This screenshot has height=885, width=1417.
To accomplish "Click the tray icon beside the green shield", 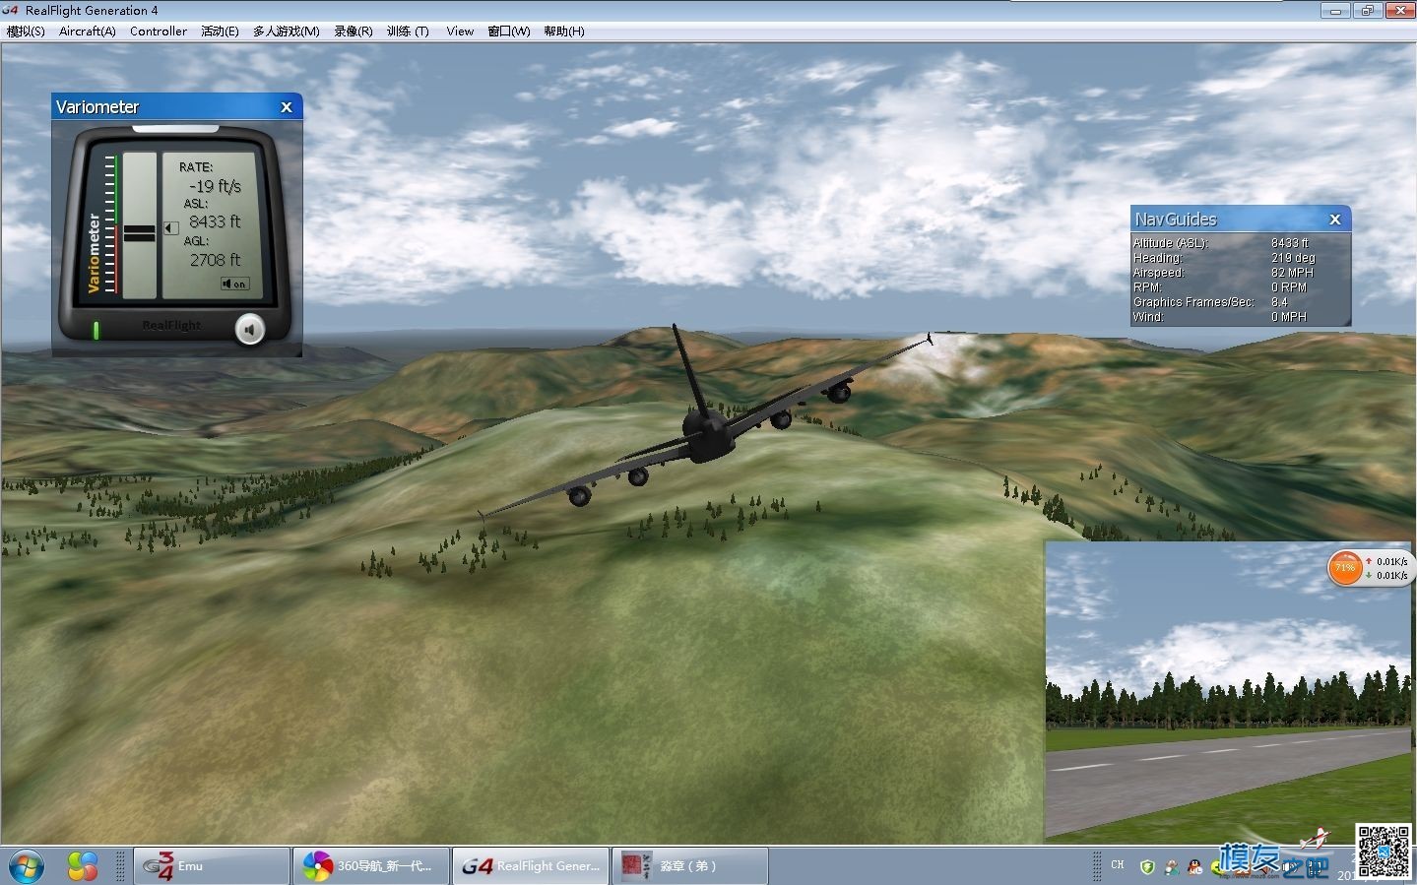I will pyautogui.click(x=1171, y=867).
